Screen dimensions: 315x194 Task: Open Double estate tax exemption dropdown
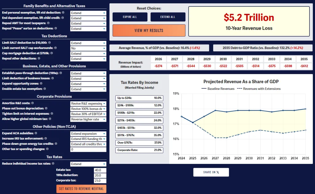point(88,89)
